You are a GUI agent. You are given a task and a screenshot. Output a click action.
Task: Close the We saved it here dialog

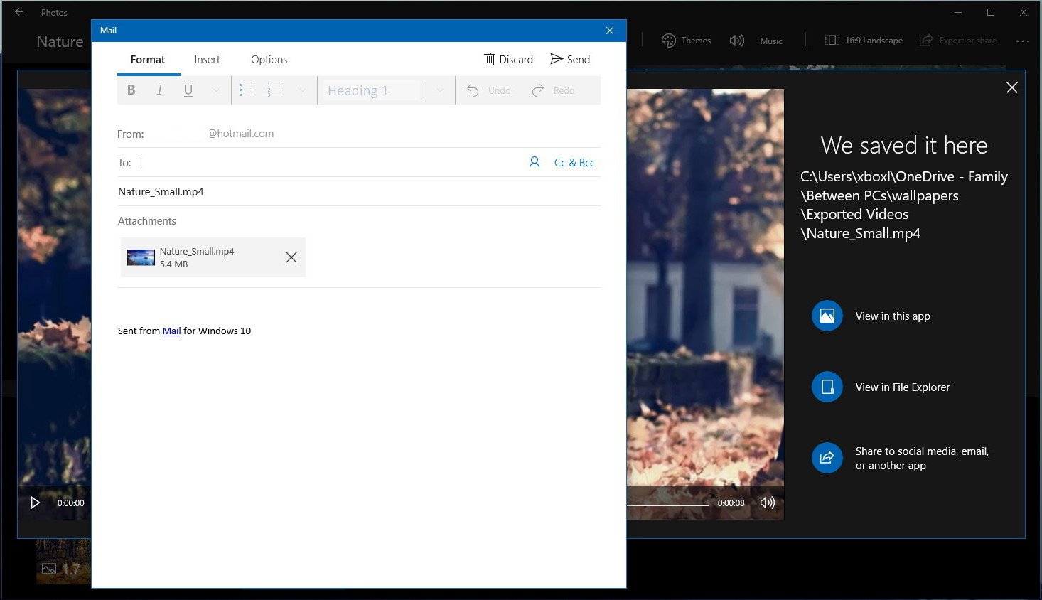[x=1012, y=87]
